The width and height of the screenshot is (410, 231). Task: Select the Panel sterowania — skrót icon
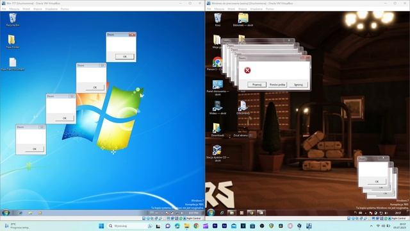[218, 87]
